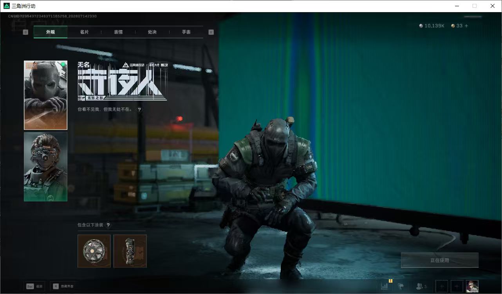Switch to the 名片 tab
502x294 pixels.
[84, 32]
